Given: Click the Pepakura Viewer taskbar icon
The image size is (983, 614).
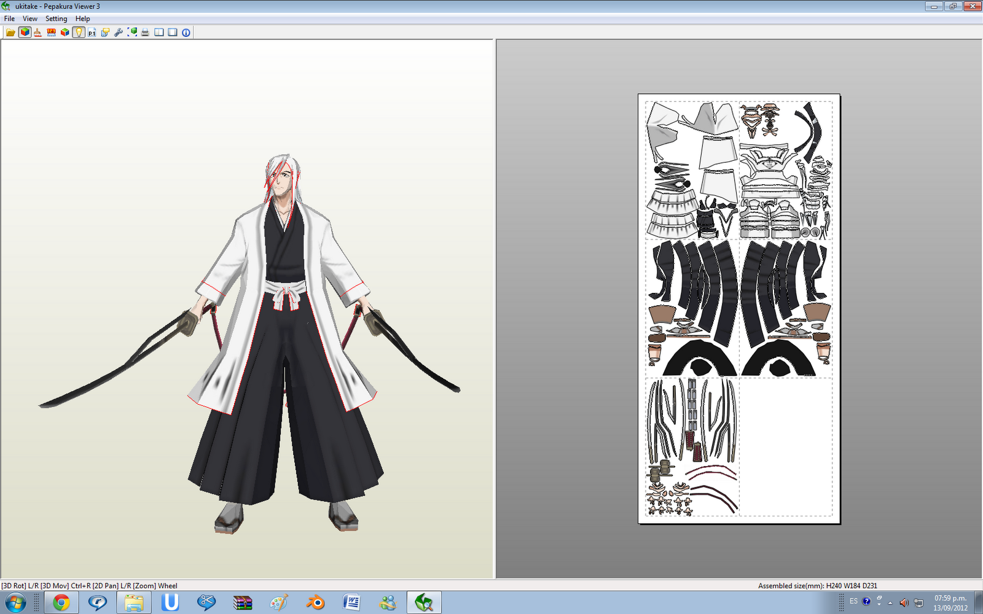Looking at the screenshot, I should (x=424, y=603).
